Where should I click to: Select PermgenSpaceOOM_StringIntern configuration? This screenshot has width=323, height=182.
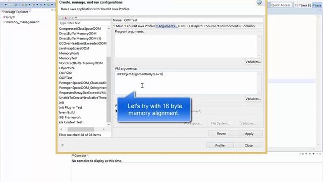pos(83,88)
